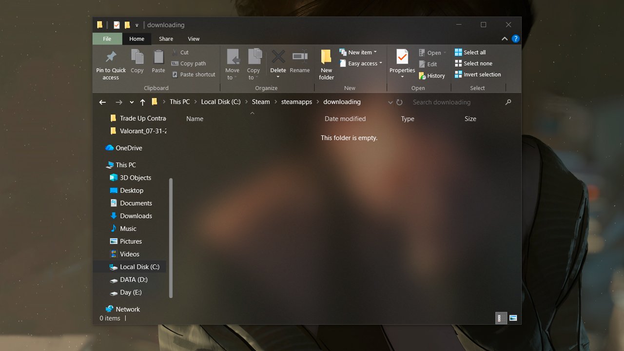Open Day (E:) drive
The width and height of the screenshot is (624, 351).
(x=125, y=292)
